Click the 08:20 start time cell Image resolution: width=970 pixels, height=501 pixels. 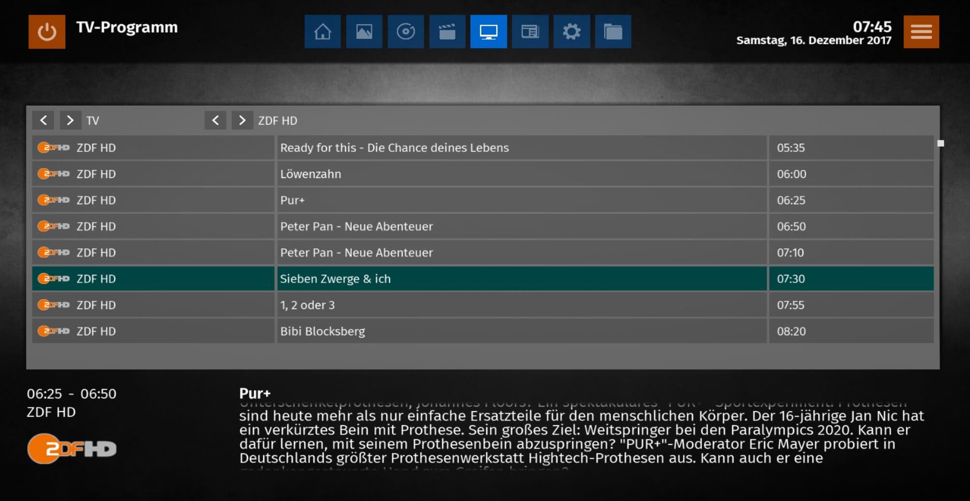tap(851, 331)
